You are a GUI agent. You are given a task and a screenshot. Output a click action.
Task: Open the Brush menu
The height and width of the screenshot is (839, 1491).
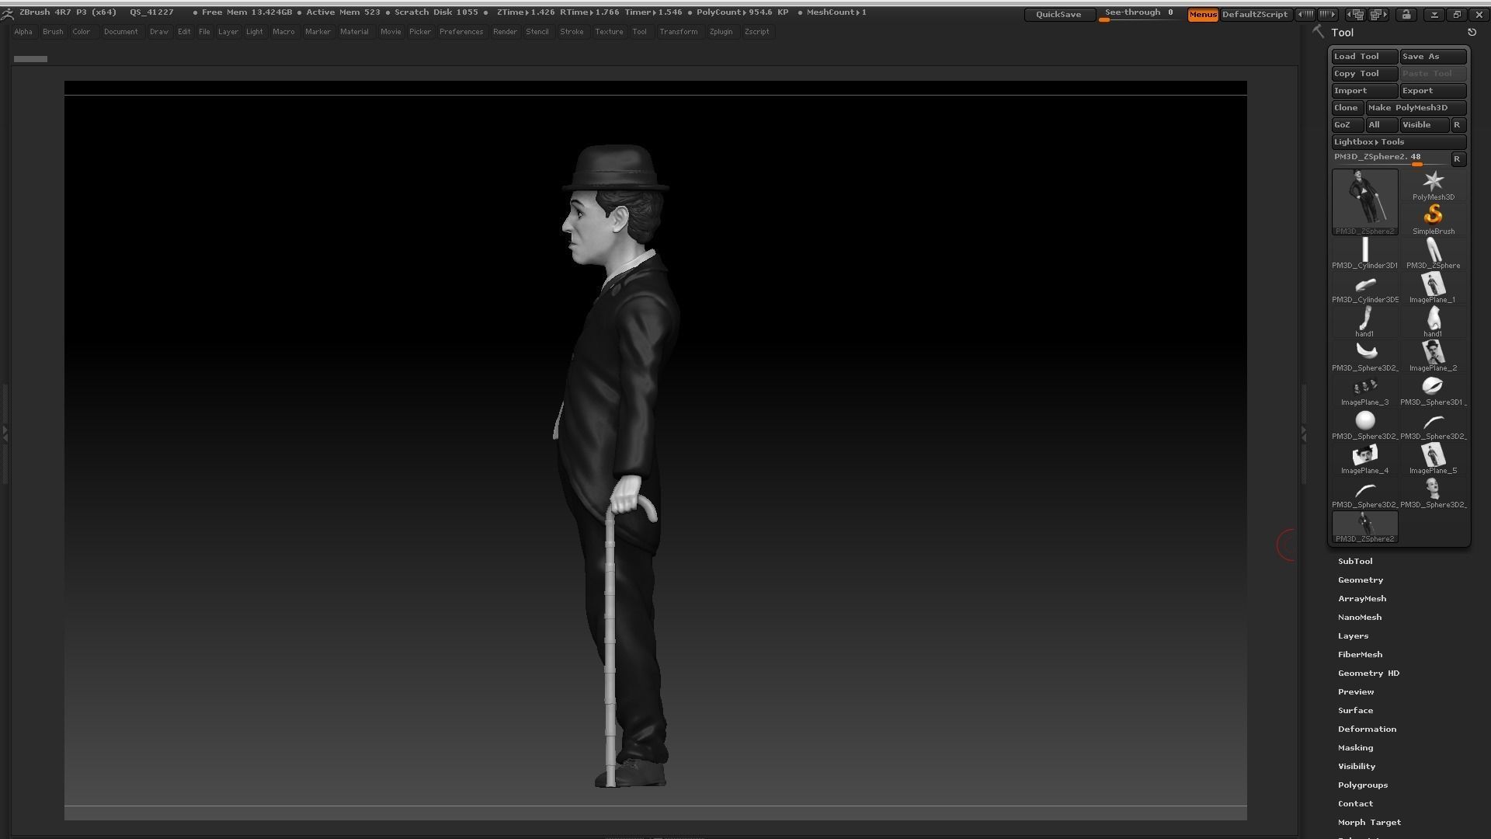[x=53, y=32]
